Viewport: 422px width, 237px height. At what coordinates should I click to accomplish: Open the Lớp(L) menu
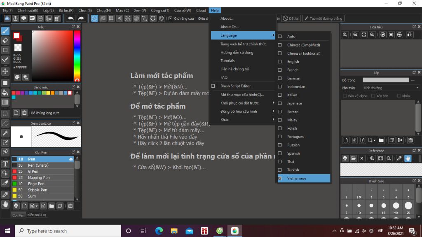point(49,10)
